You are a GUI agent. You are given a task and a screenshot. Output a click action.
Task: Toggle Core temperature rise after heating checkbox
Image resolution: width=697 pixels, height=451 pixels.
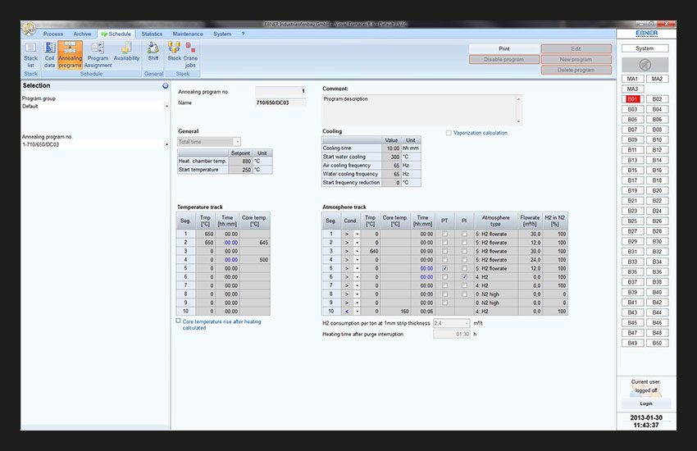click(x=178, y=321)
